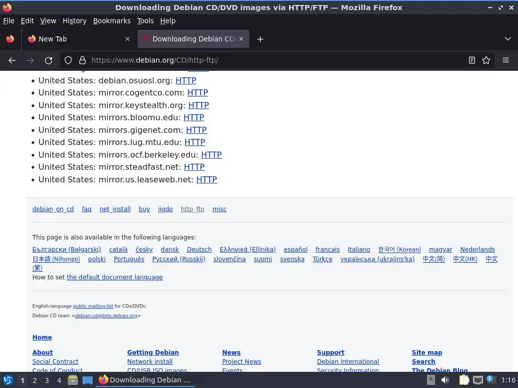Switch to workspace 1
Viewport: 518px width, 388px height.
(x=22, y=380)
